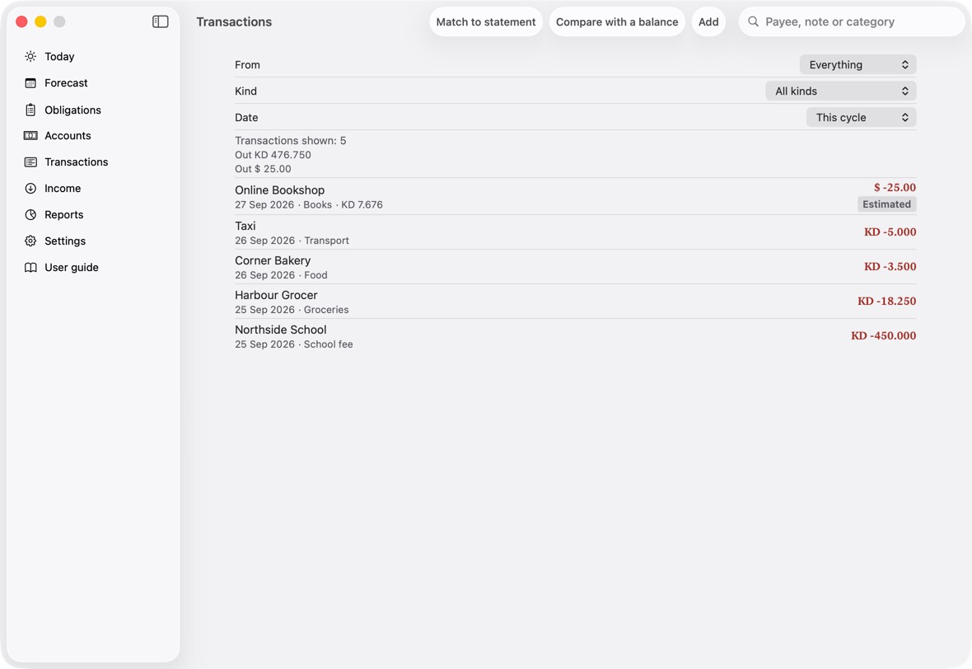972x669 pixels.
Task: Focus the Payee, note or category search field
Action: point(853,21)
